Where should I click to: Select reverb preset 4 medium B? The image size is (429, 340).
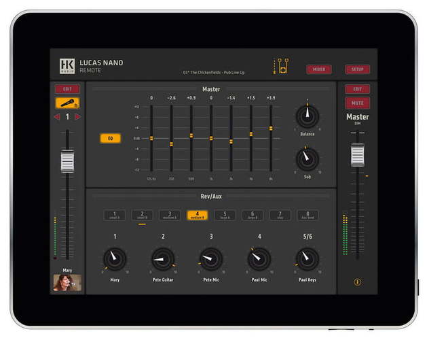tap(198, 215)
